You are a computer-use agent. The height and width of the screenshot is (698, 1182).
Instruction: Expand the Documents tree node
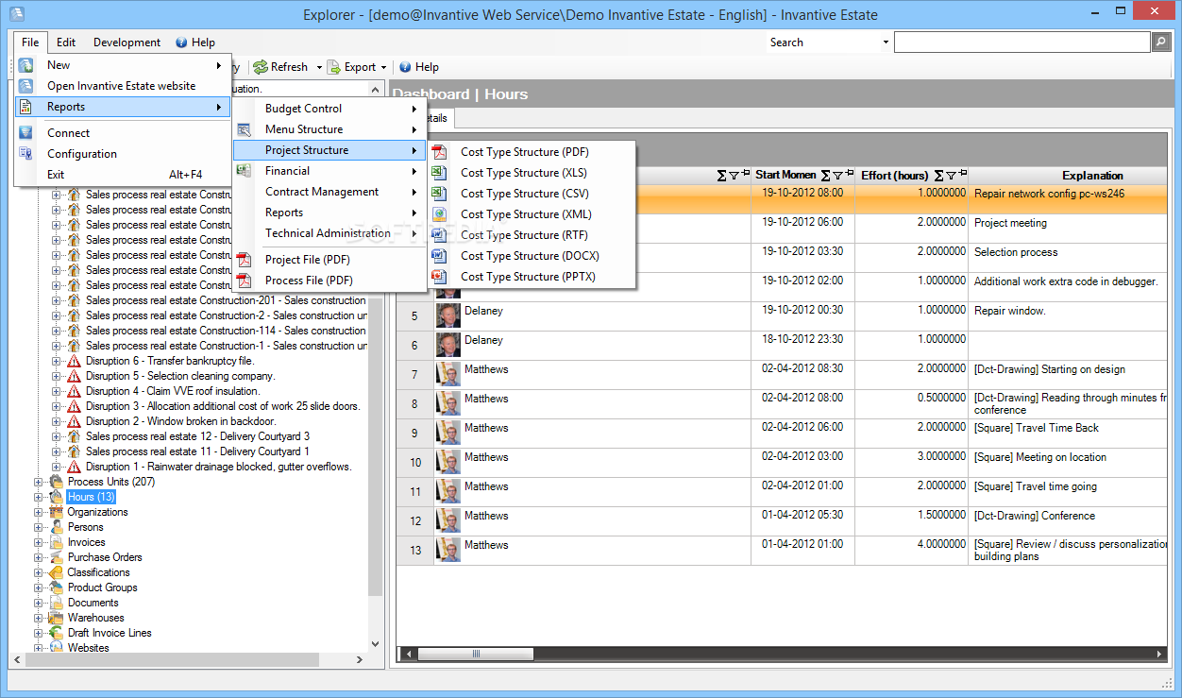point(39,603)
